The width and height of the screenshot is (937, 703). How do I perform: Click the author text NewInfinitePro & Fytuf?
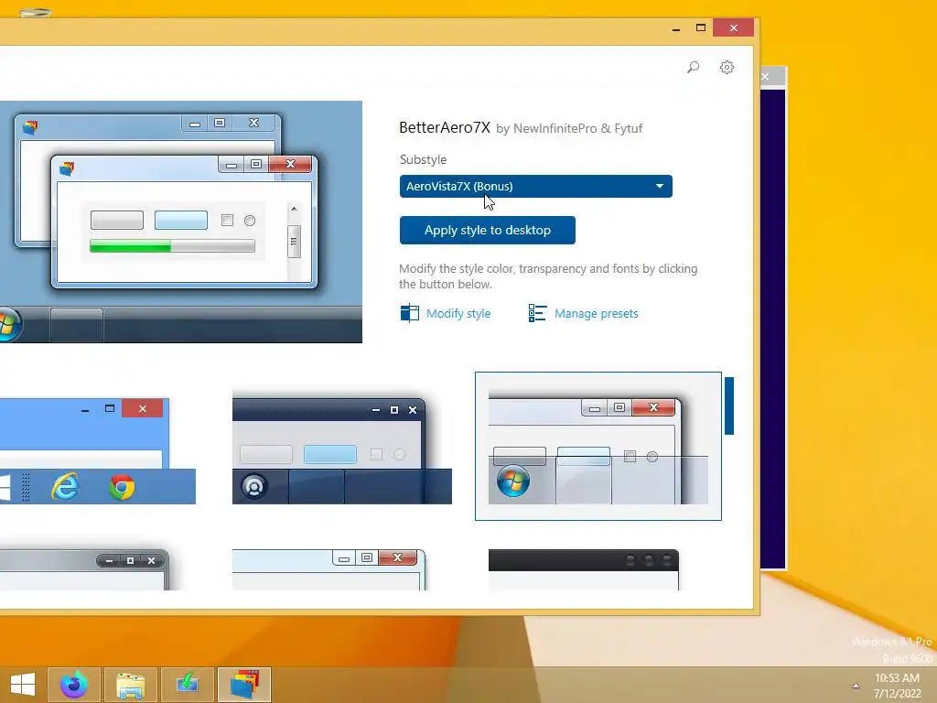578,128
